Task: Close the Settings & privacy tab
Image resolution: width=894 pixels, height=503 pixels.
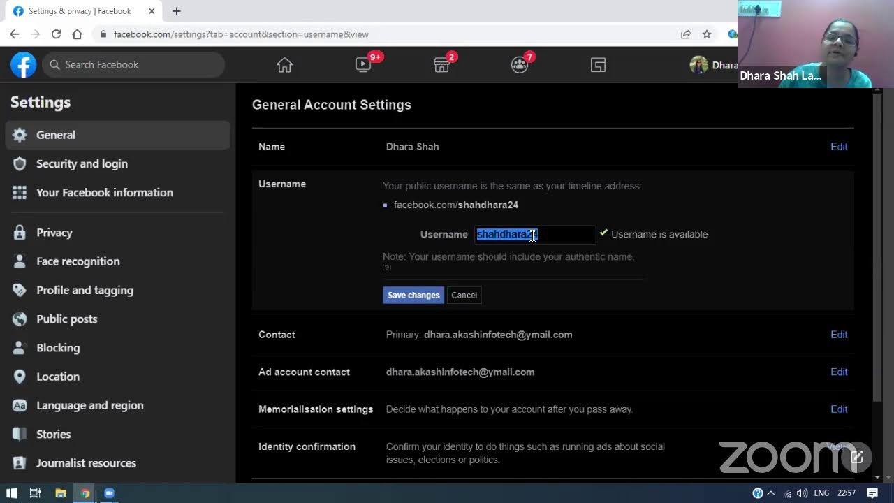Action: (152, 11)
